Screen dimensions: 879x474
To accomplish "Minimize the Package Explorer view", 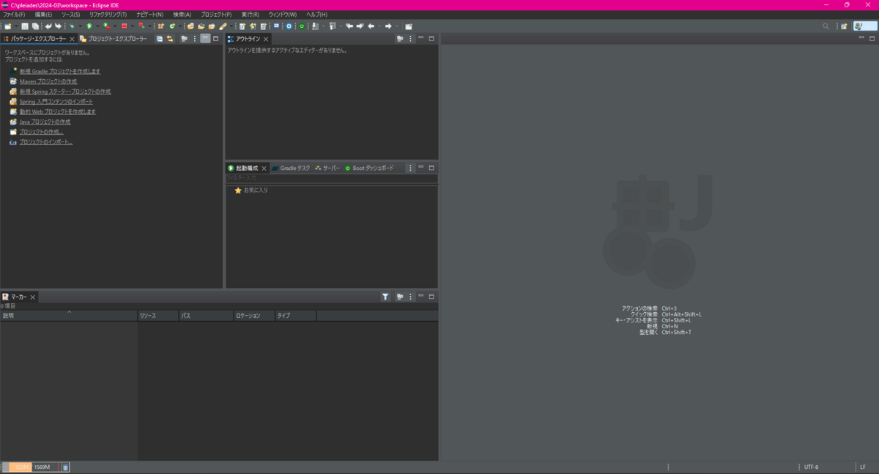I will pos(205,38).
